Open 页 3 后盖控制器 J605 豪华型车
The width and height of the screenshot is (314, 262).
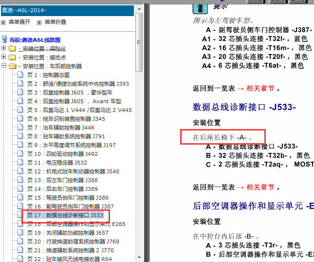[70, 93]
